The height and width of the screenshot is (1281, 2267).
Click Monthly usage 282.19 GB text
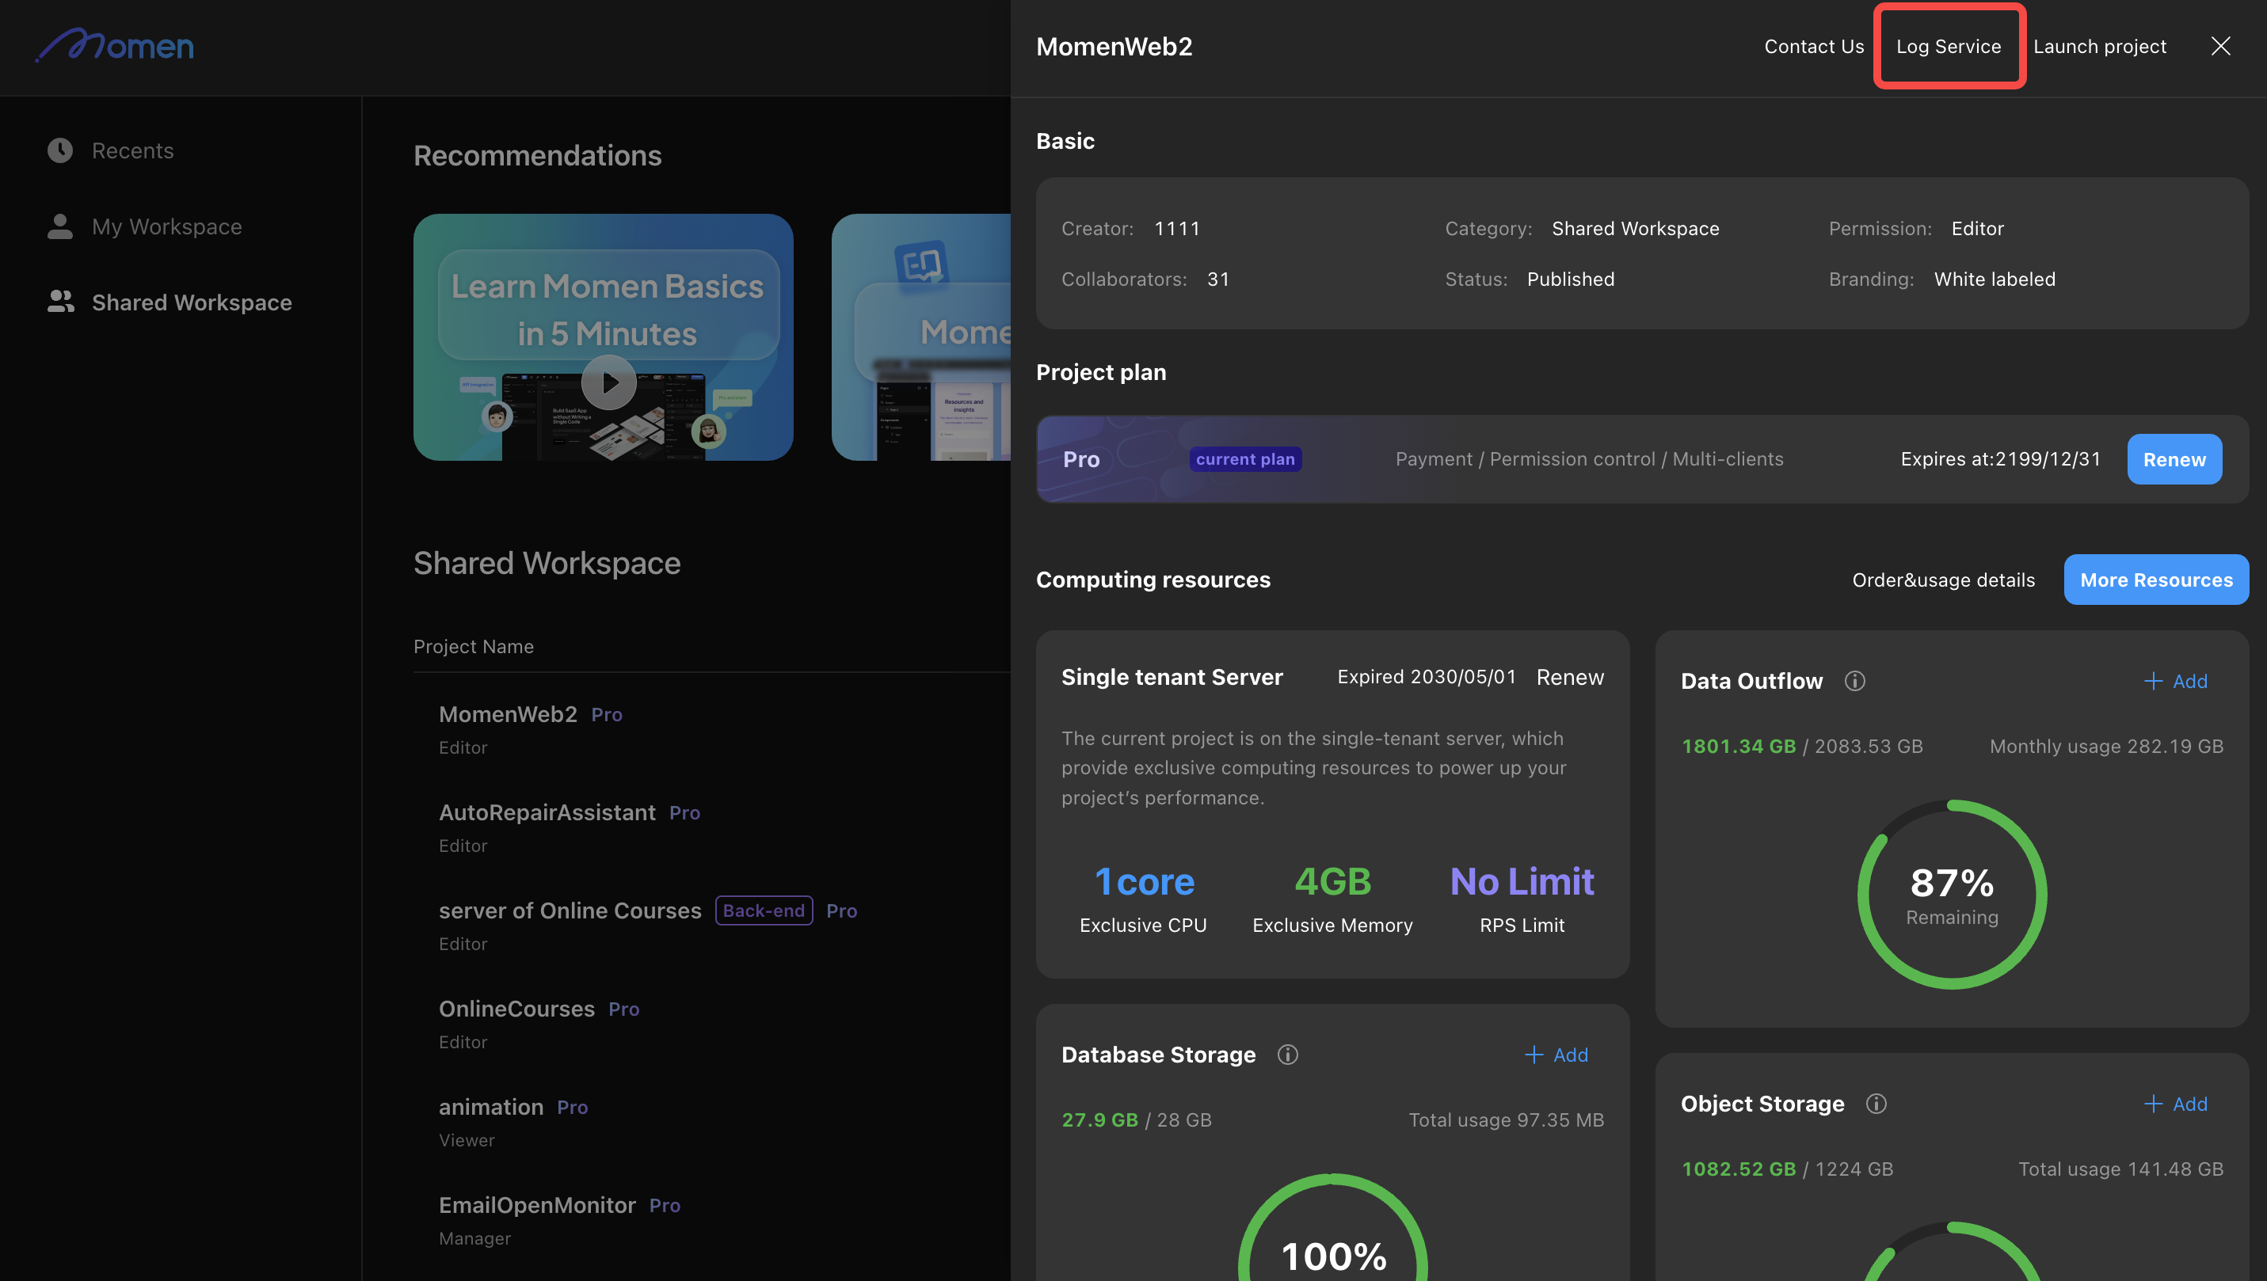[2106, 746]
